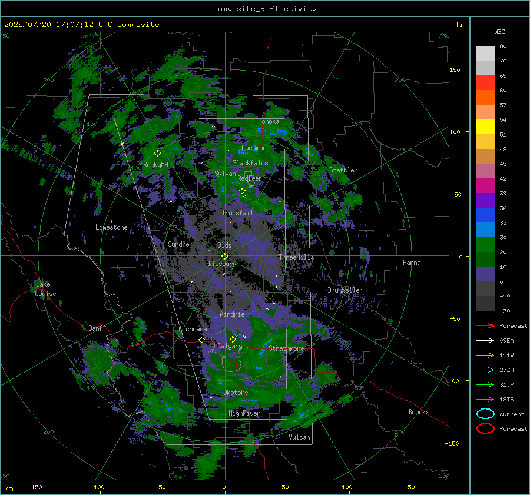Screen dimensions: 530x495
Task: Click the Cochrane town label
Action: 193,329
